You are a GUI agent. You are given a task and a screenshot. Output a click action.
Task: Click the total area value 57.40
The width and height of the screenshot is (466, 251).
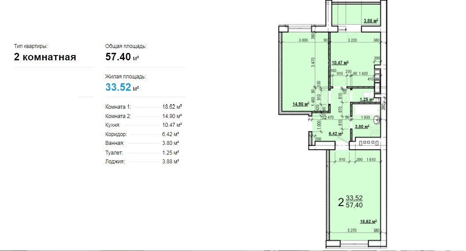pyautogui.click(x=118, y=56)
